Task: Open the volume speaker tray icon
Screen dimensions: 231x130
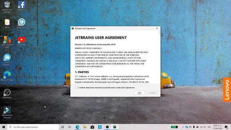Action: pyautogui.click(x=205, y=127)
